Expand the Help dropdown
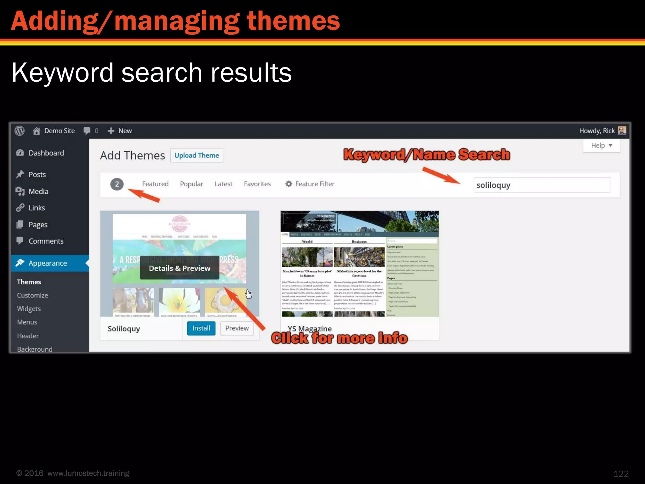 coord(602,146)
